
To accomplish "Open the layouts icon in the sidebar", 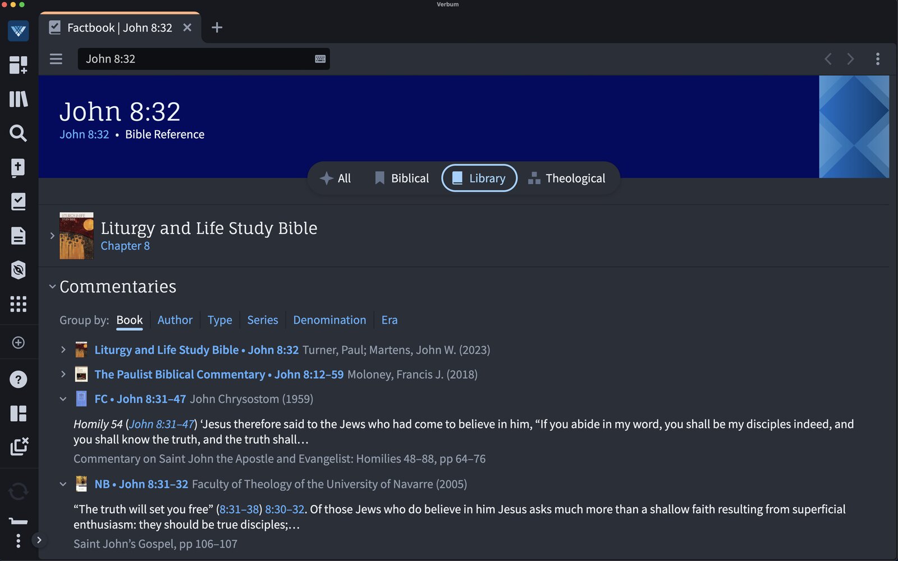I will pos(19,413).
